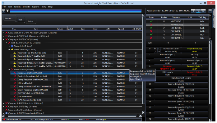This screenshot has width=217, height=123.
Task: Set packet decode width to 32 bits
Action: 203,11
